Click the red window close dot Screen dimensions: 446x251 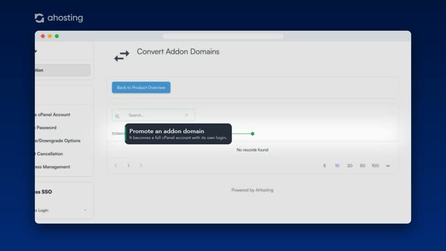43,36
